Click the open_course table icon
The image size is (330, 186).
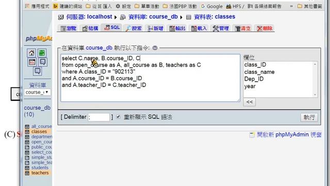(x=27, y=142)
